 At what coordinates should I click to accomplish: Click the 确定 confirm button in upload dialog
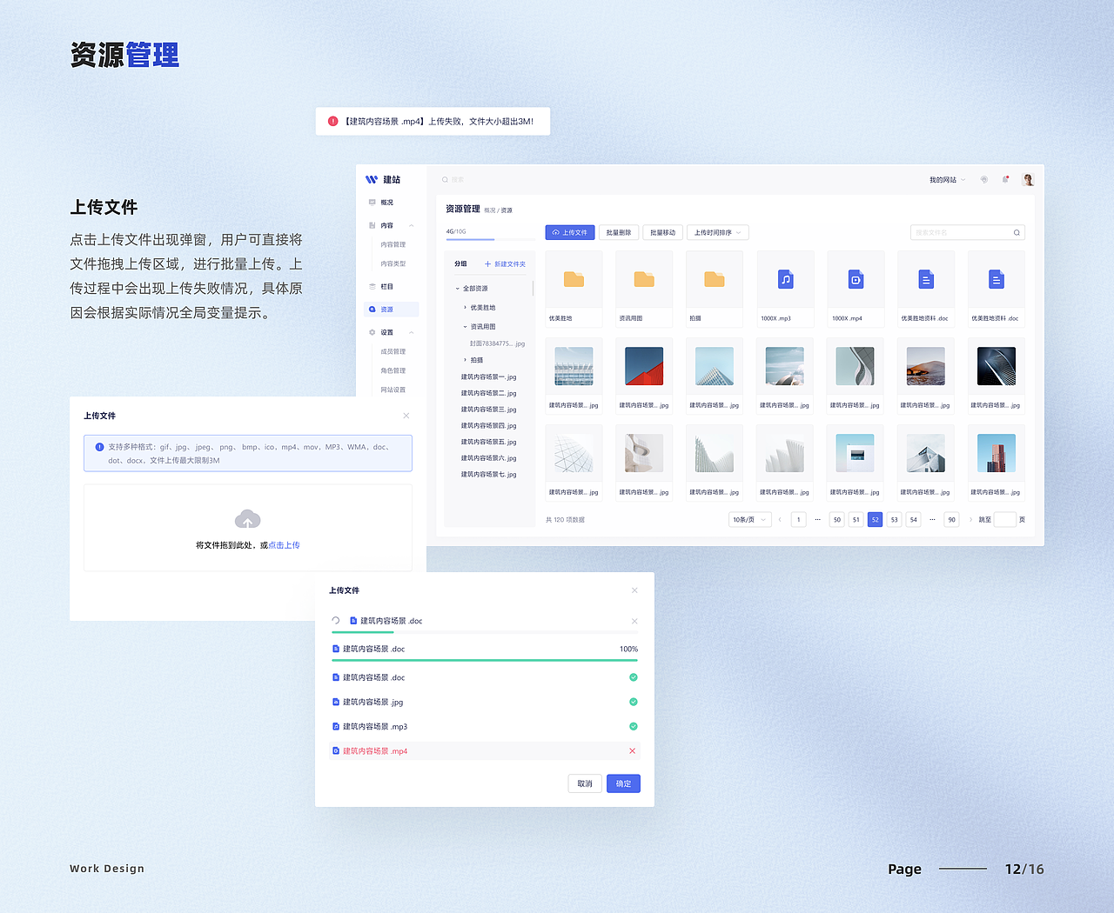[x=623, y=783]
